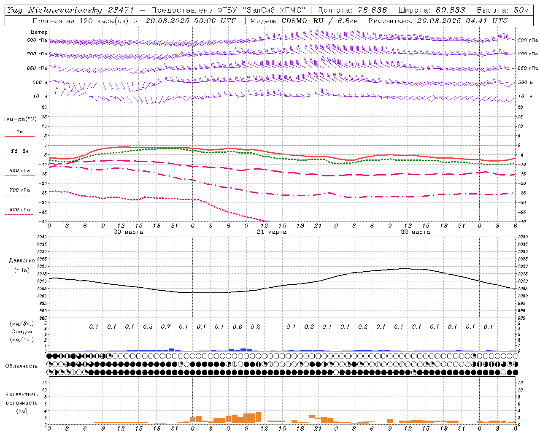Click the 700 гПа temperature legend entry

coord(19,190)
